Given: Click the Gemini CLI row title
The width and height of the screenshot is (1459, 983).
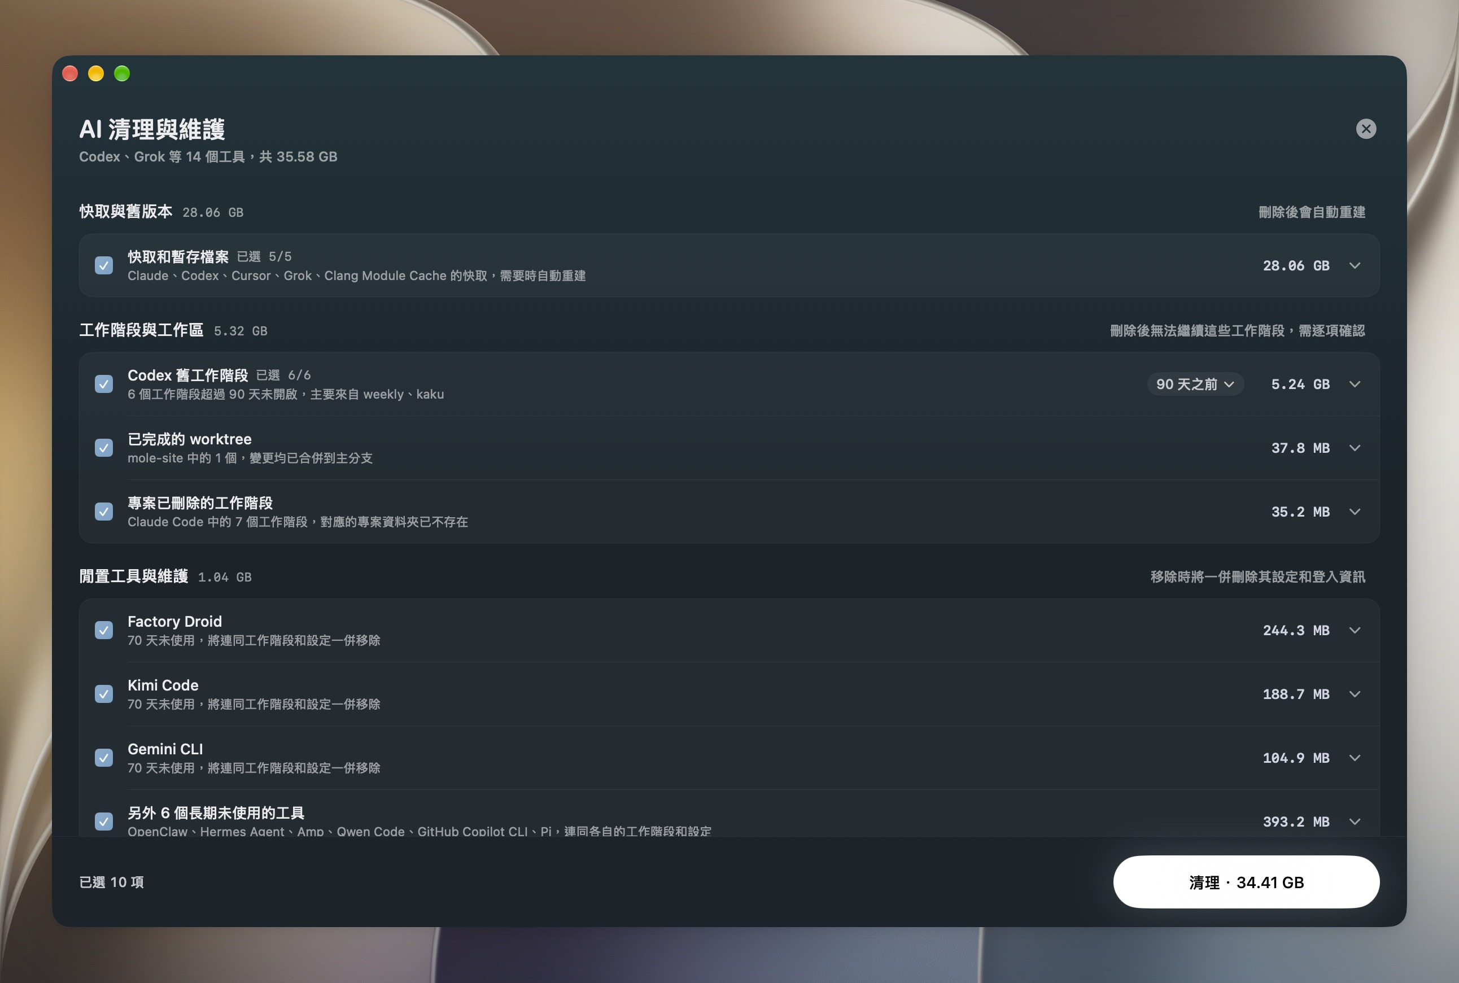Looking at the screenshot, I should click(165, 749).
